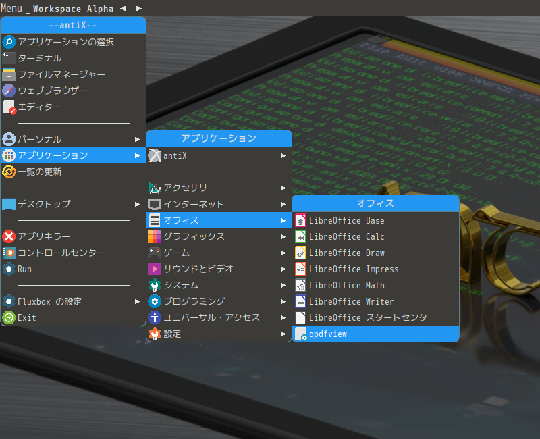Viewport: 540px width, 439px height.
Task: Expand the インターネット submenu arrow
Action: pos(283,205)
